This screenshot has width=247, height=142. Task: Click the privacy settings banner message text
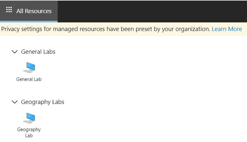pyautogui.click(x=106, y=29)
